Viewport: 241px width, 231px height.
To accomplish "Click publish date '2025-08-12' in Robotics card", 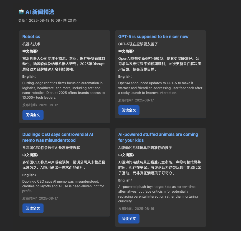I will 49,105.
